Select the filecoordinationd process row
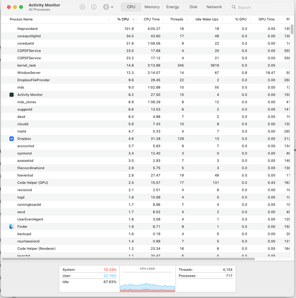The image size is (296, 298). tap(145, 168)
